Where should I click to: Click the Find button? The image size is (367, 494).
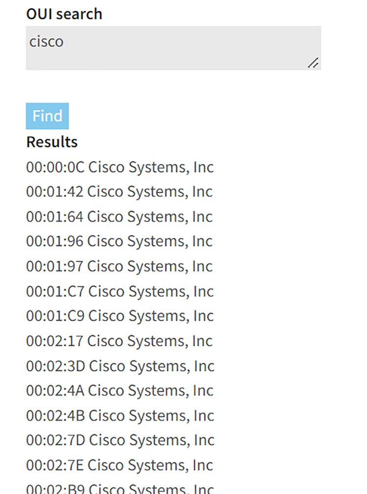(x=47, y=116)
